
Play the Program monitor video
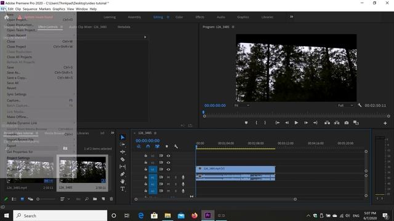click(x=296, y=123)
